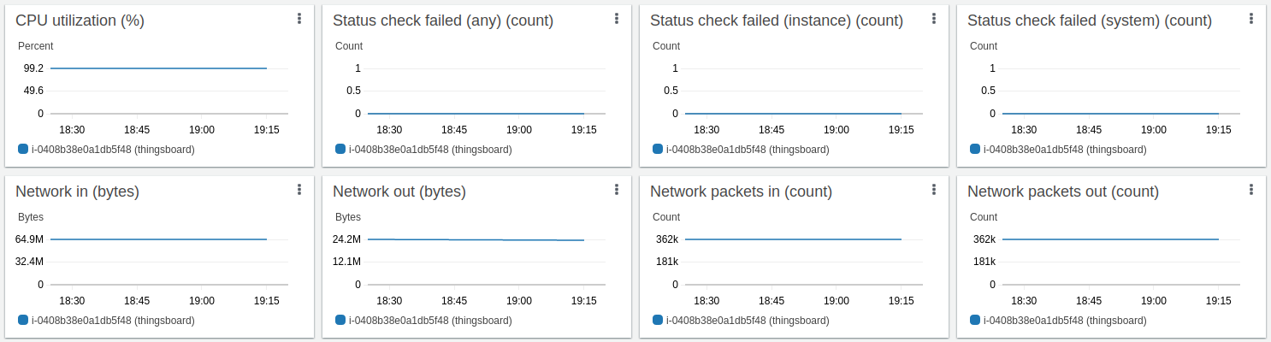Open CPU utilization widget options menu
The image size is (1271, 342).
click(x=299, y=19)
